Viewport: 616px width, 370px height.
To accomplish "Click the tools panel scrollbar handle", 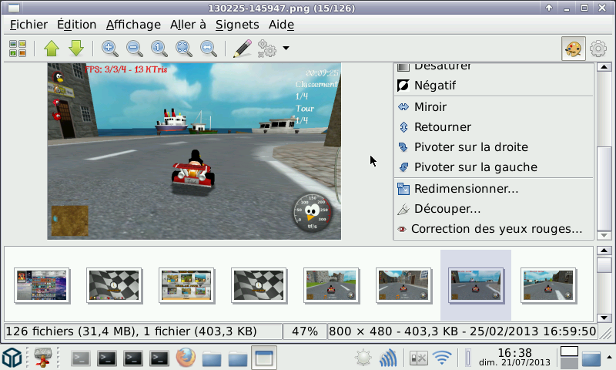I will tap(604, 187).
